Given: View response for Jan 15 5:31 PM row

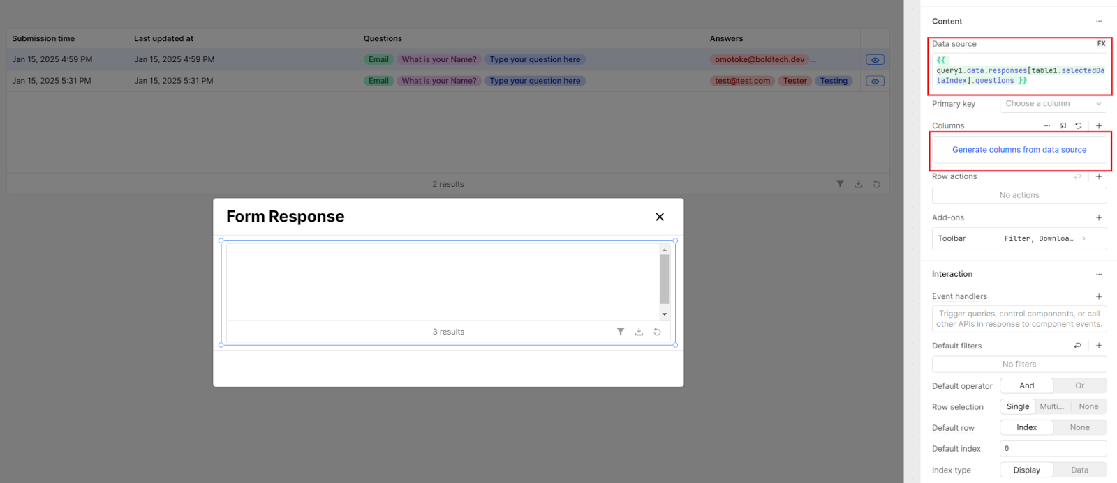Looking at the screenshot, I should tap(875, 82).
